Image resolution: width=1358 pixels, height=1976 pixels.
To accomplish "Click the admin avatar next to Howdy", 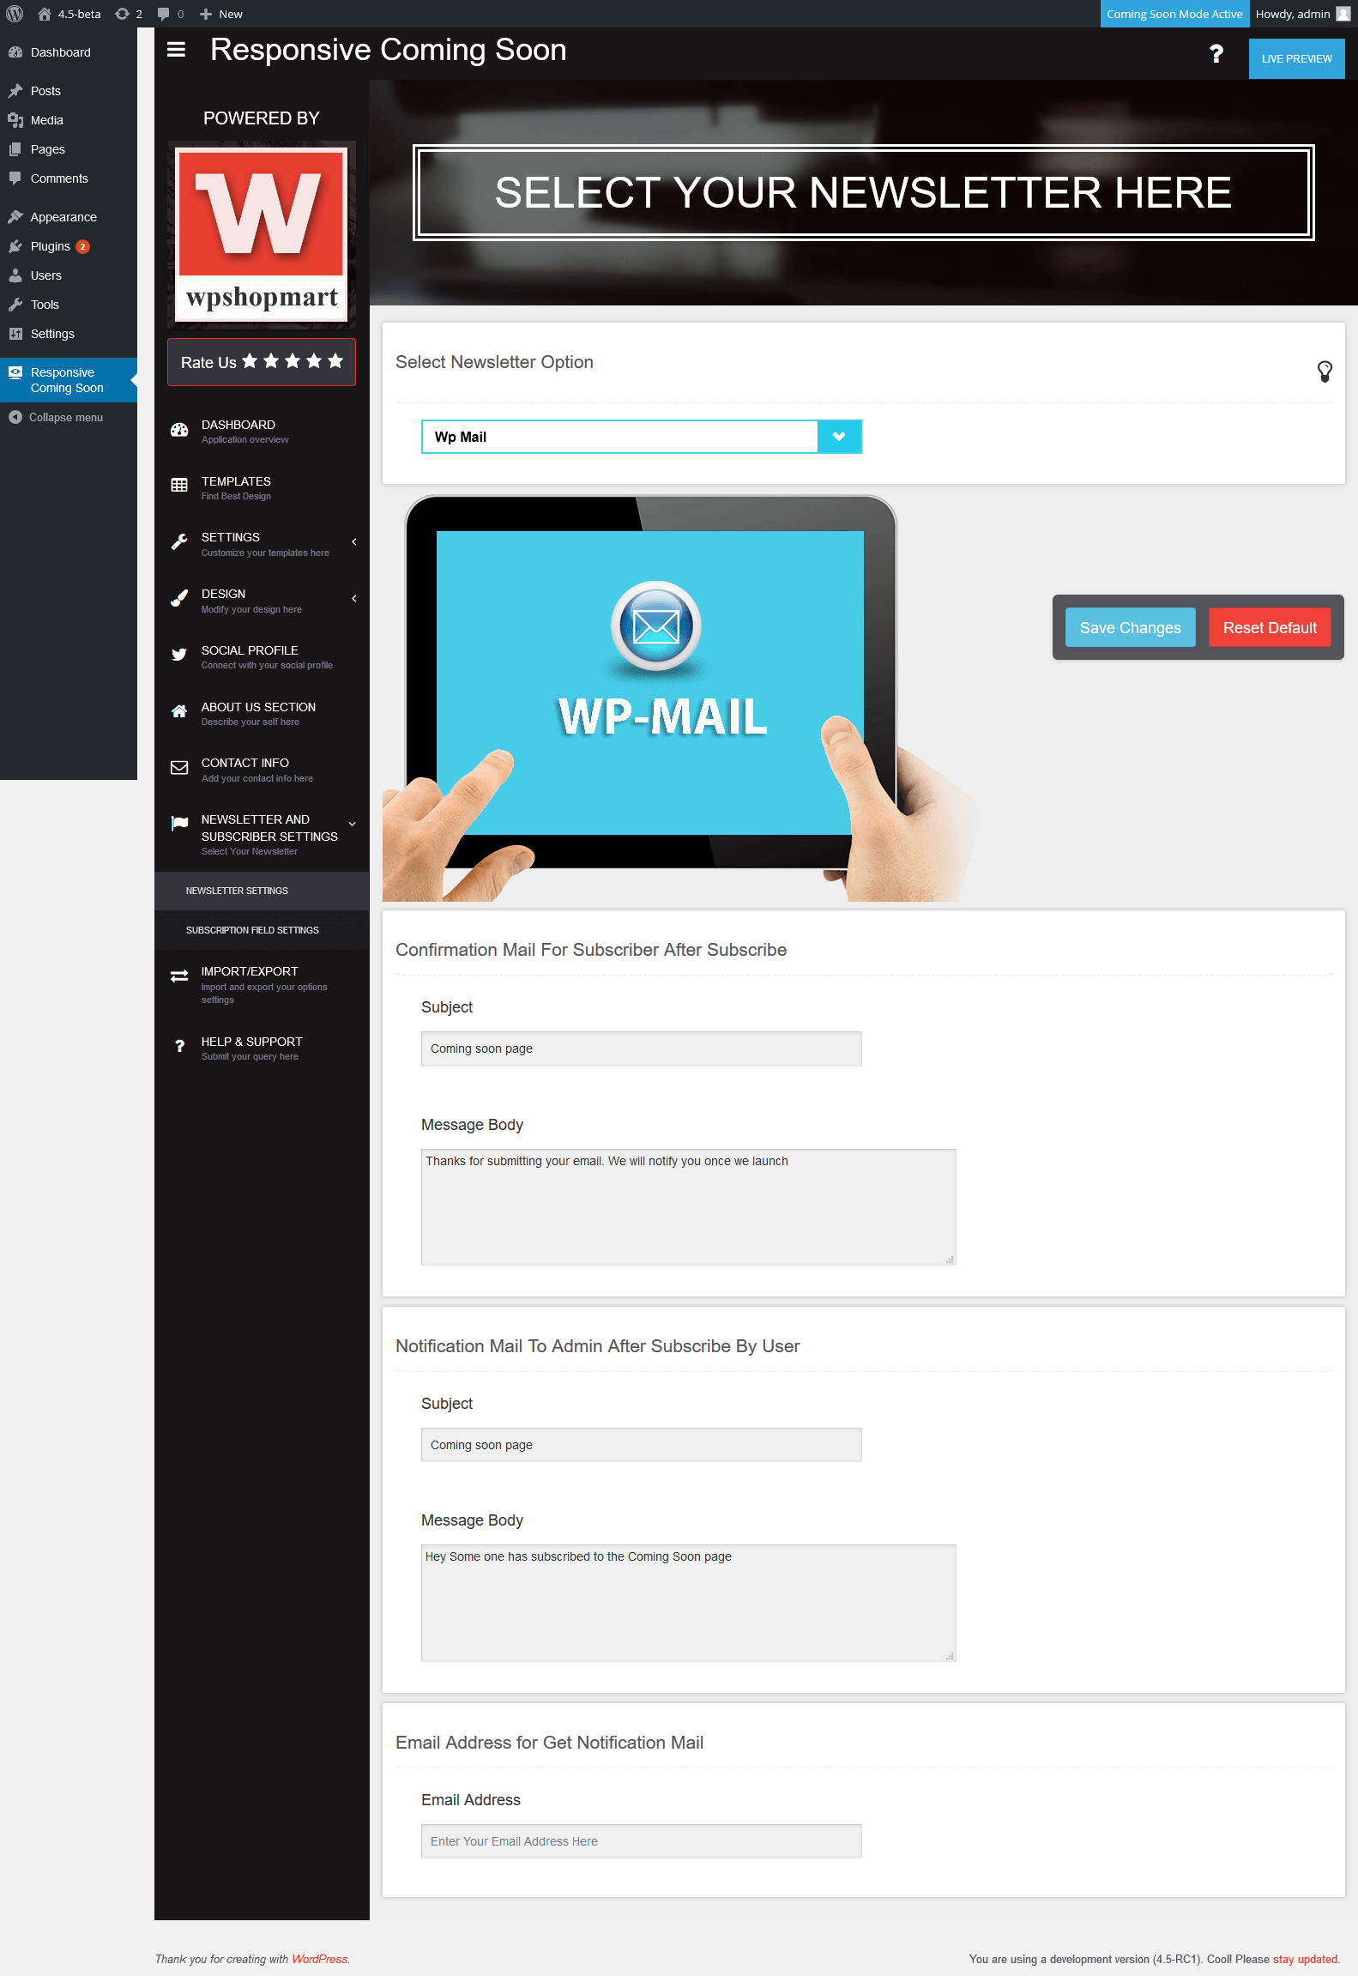I will point(1343,14).
